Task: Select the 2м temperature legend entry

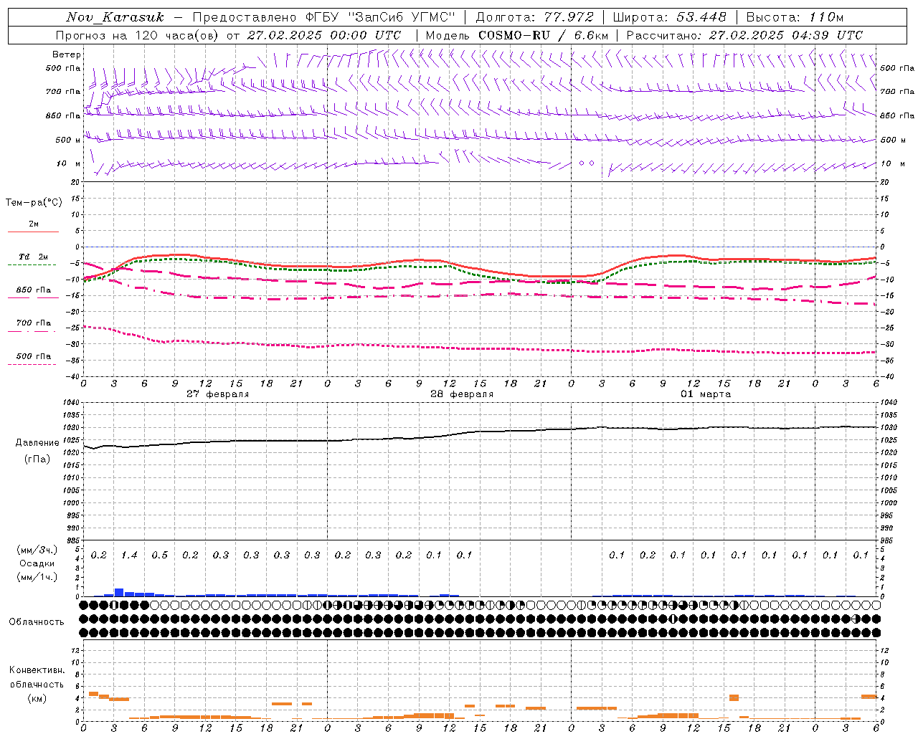Action: [33, 224]
